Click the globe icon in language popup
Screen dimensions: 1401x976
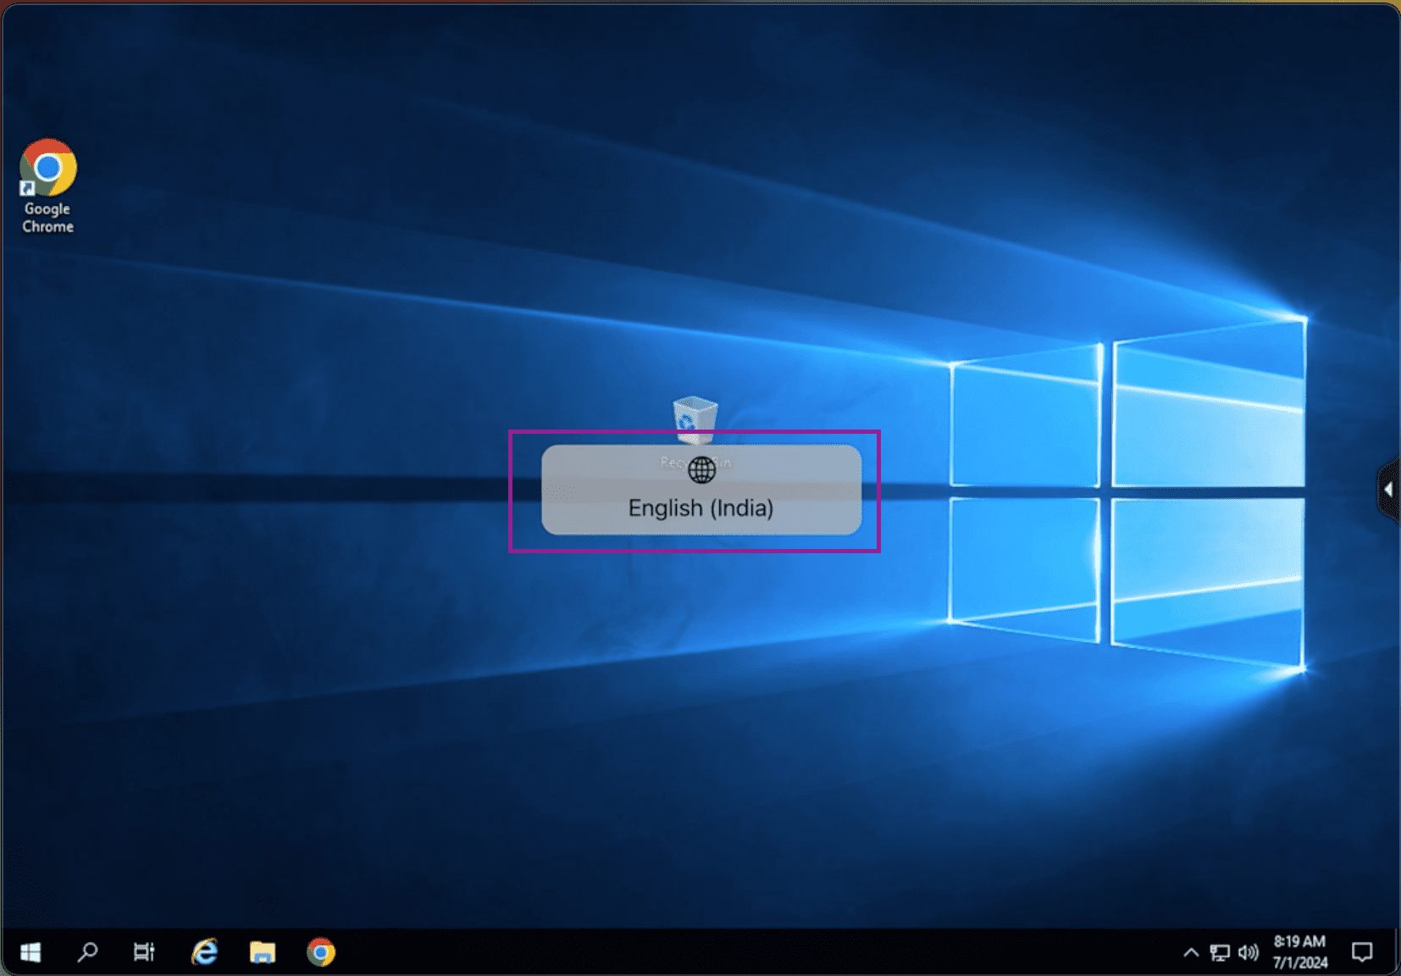click(x=701, y=469)
